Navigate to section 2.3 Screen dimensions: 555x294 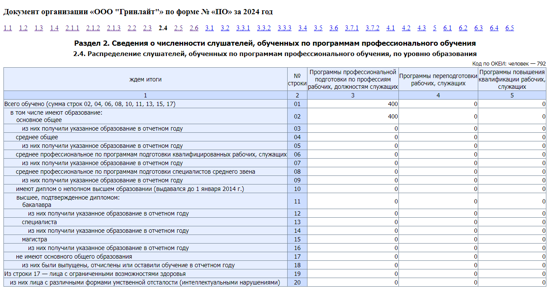[147, 28]
